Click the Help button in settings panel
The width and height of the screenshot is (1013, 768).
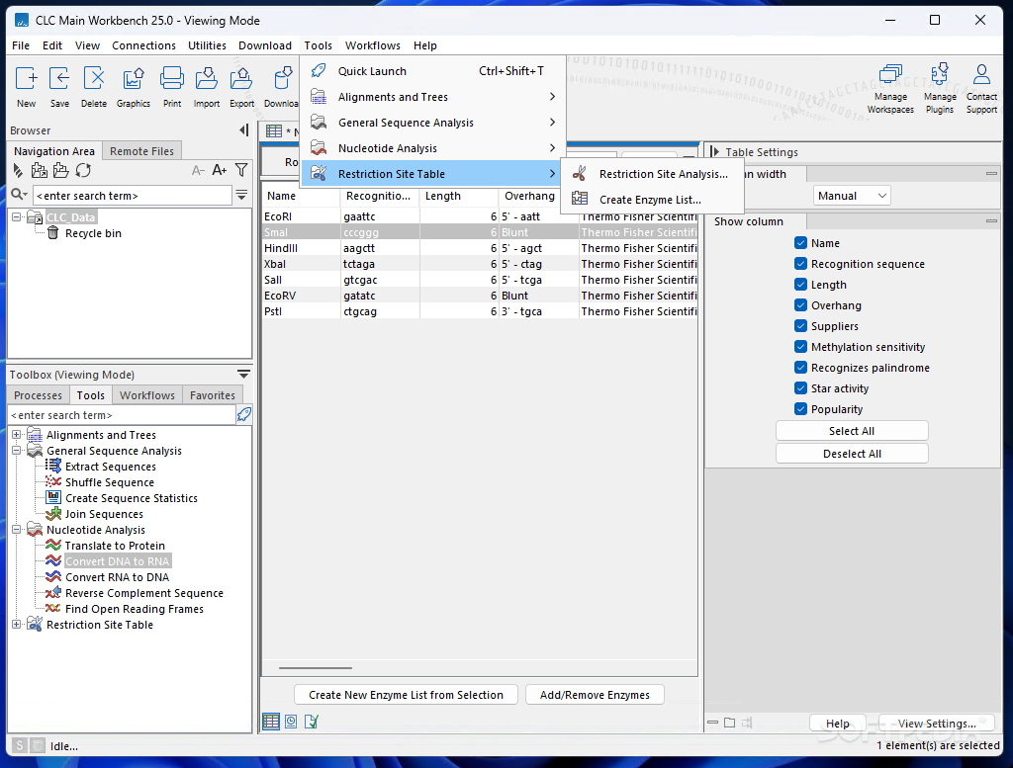click(837, 724)
